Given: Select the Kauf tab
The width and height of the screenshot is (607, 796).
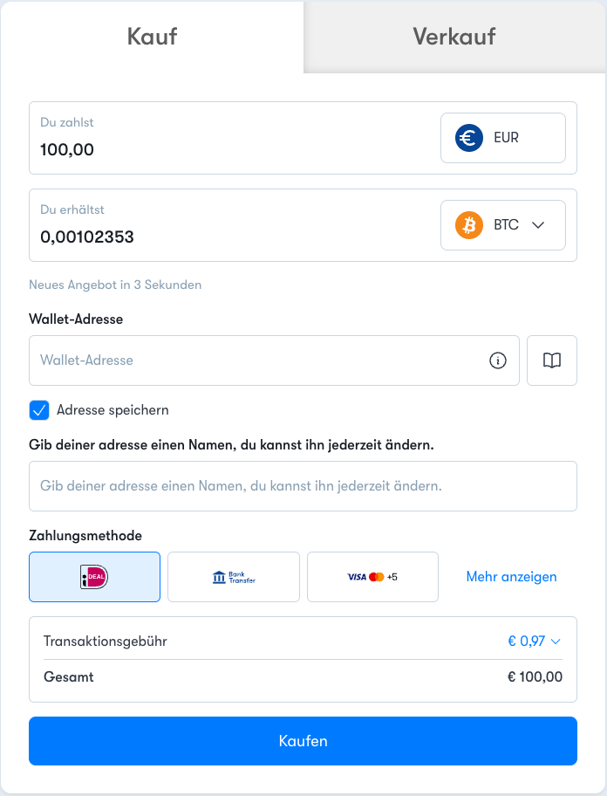Looking at the screenshot, I should [152, 37].
